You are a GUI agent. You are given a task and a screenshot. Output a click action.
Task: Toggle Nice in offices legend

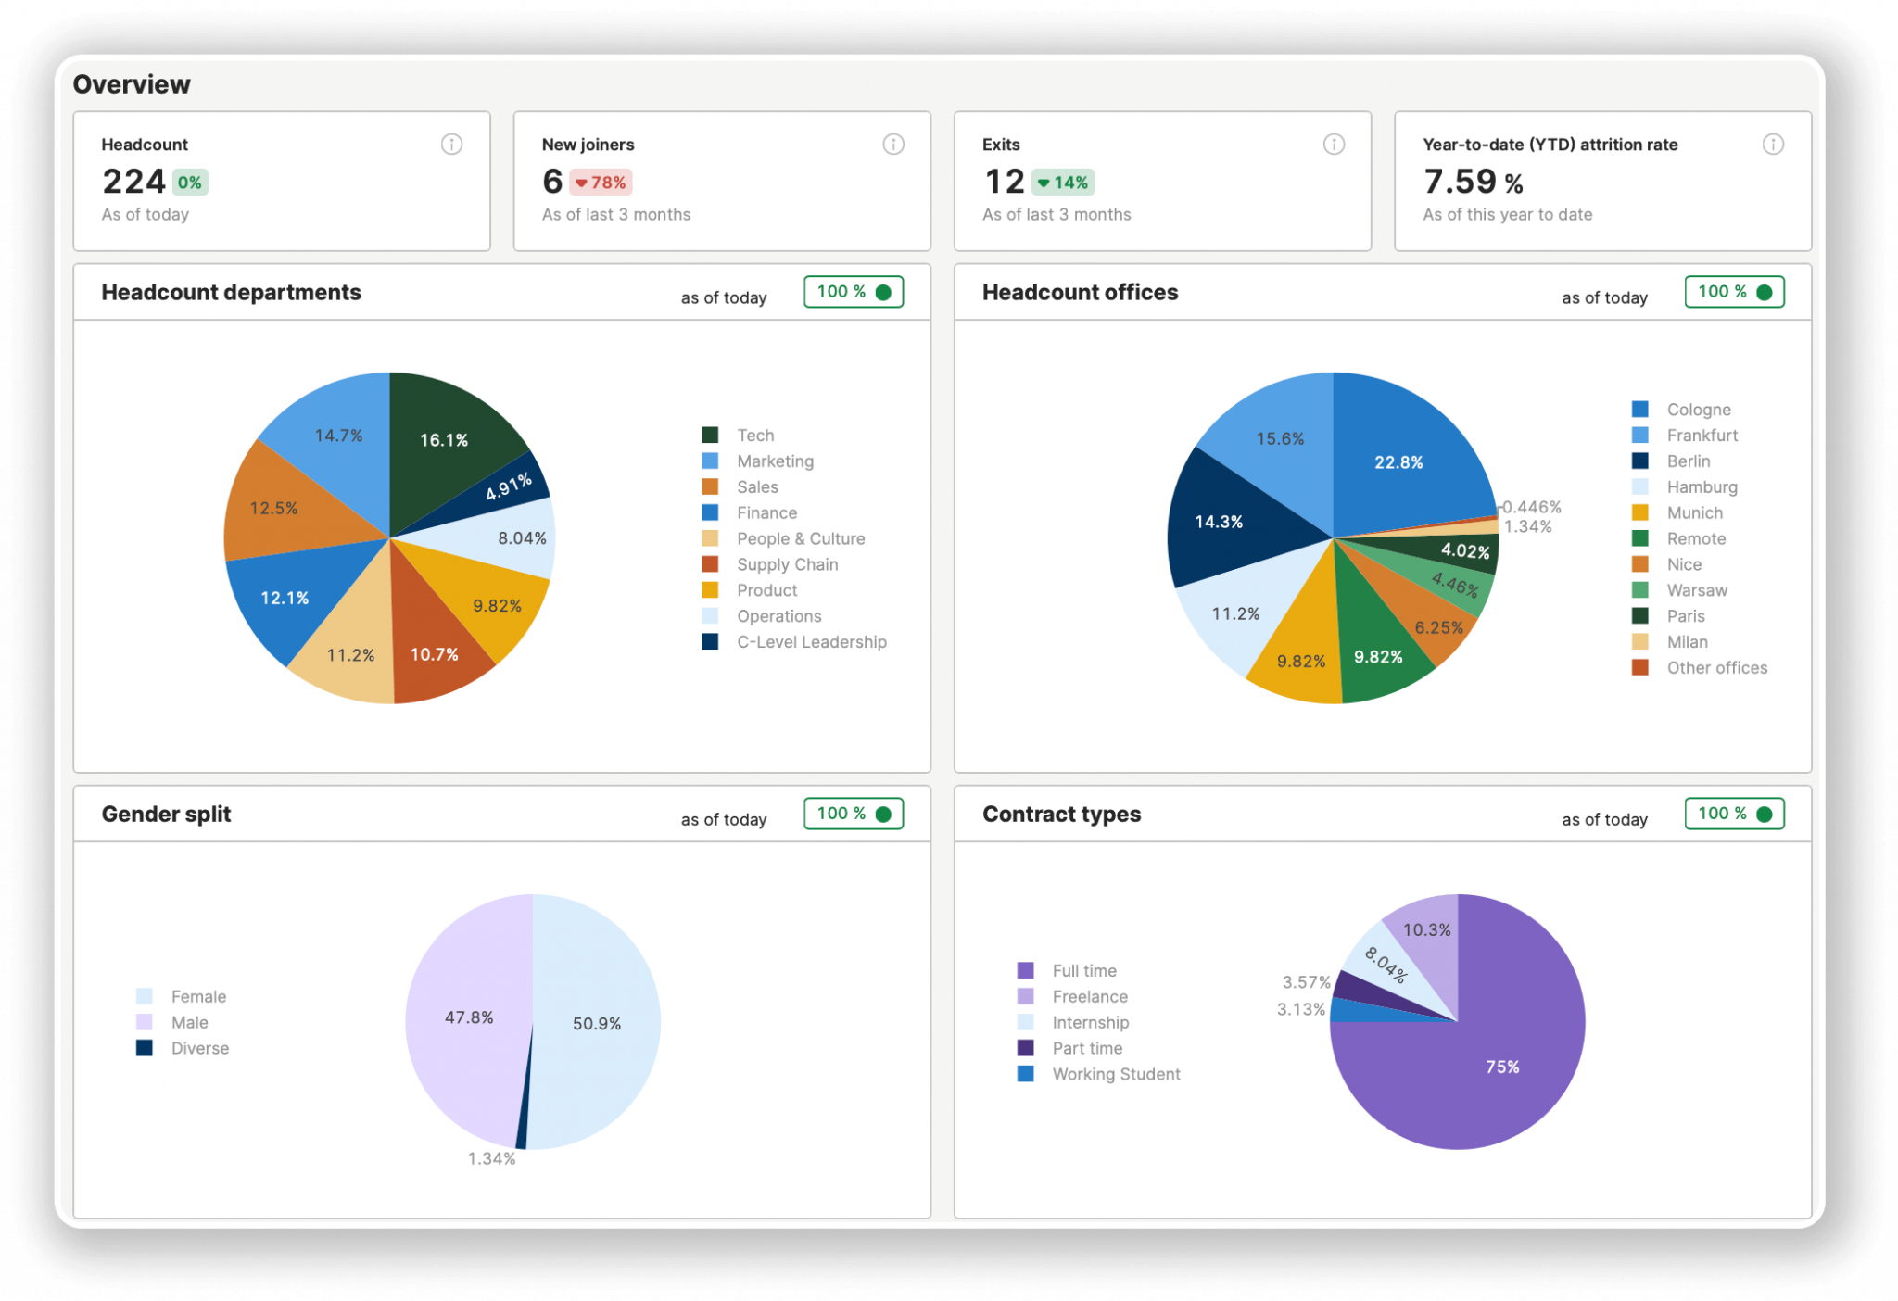coord(1668,564)
